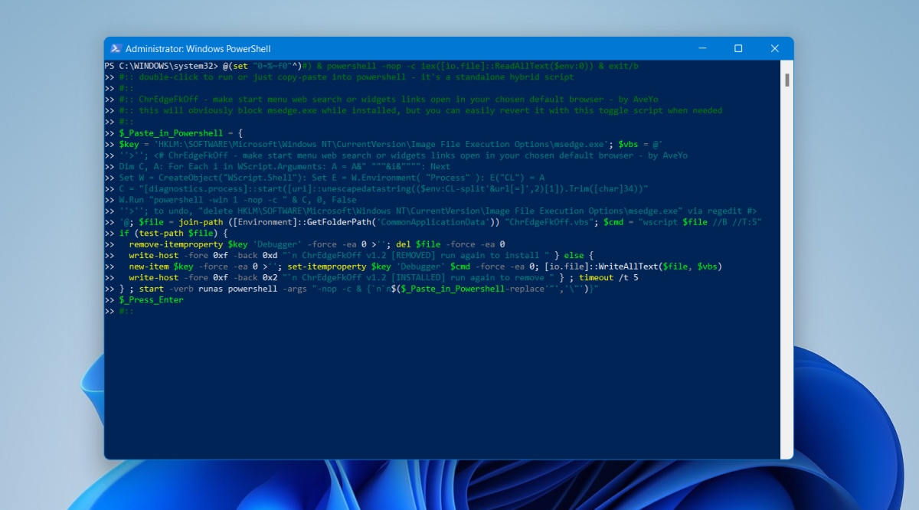Click the scrollbar track below the thumb
The height and width of the screenshot is (510, 919).
[787, 268]
